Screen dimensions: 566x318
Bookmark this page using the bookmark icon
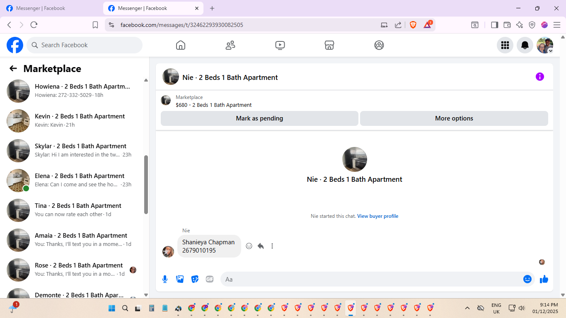[x=95, y=25]
